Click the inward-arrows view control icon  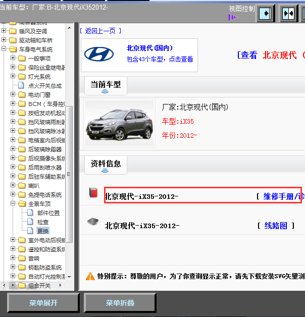coord(288,14)
